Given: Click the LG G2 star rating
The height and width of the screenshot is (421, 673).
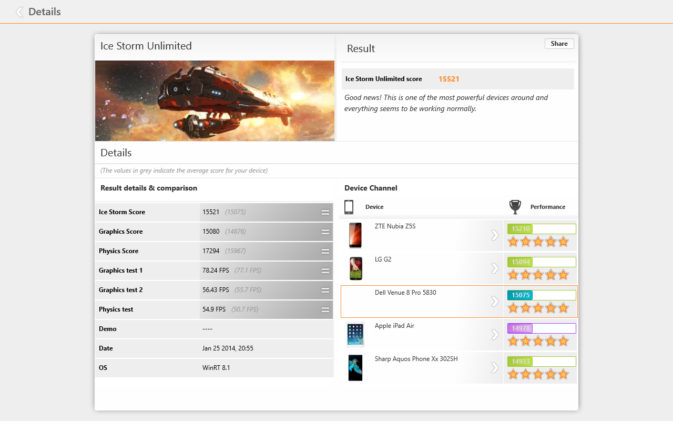Looking at the screenshot, I should [x=538, y=275].
